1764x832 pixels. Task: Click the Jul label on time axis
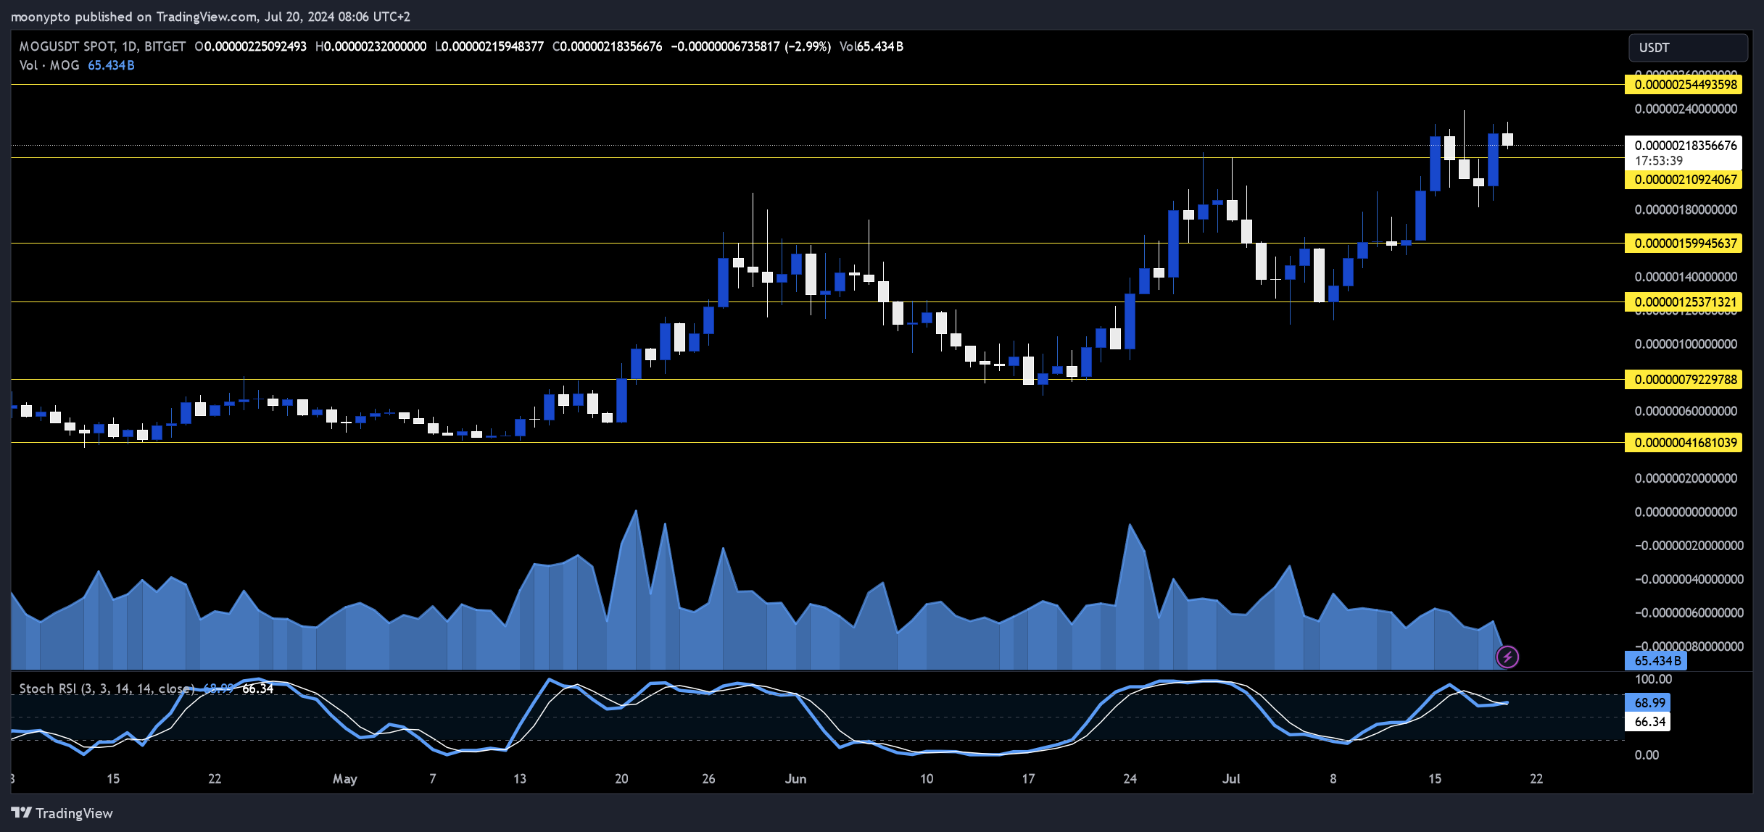[x=1231, y=779]
